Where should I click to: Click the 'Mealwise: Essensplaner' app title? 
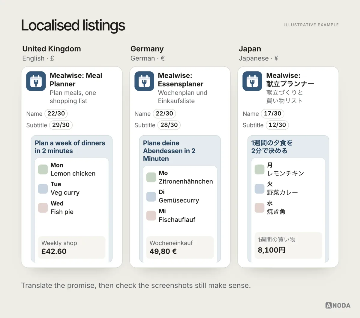coord(181,80)
